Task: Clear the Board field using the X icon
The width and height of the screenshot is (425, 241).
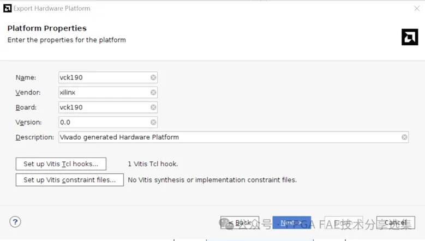Action: (153, 107)
